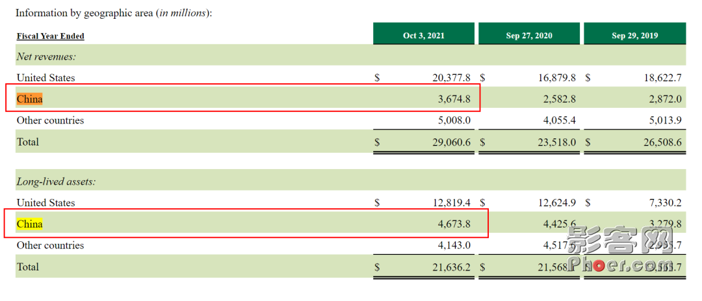The height and width of the screenshot is (301, 702).
Task: Click 2019 United States revenue 18,622.7
Action: coord(662,78)
